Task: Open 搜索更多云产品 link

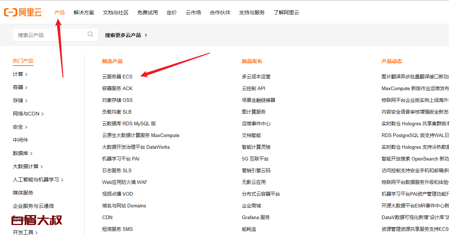Action: click(x=126, y=35)
